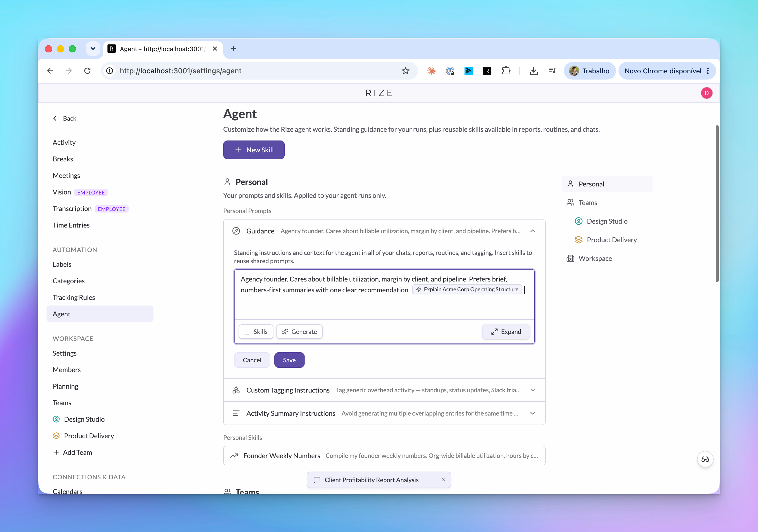Open Time Entries settings
This screenshot has width=758, height=532.
tap(71, 225)
